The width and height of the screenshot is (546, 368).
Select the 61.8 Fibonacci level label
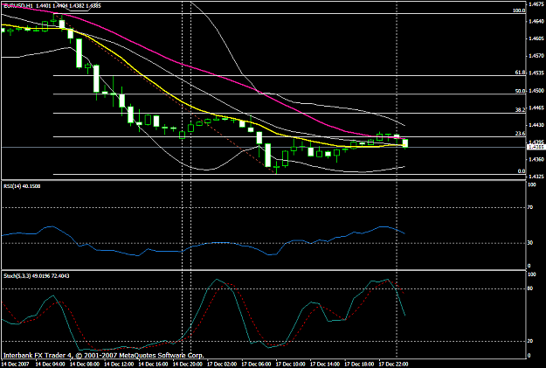pyautogui.click(x=520, y=73)
